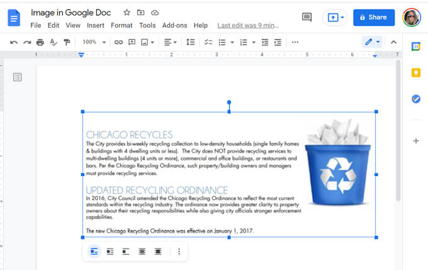Image resolution: width=428 pixels, height=270 pixels.
Task: Open the comment history icon
Action: [307, 17]
